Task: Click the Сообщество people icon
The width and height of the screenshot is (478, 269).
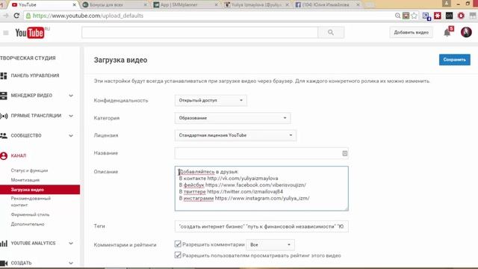Action: pos(4,136)
